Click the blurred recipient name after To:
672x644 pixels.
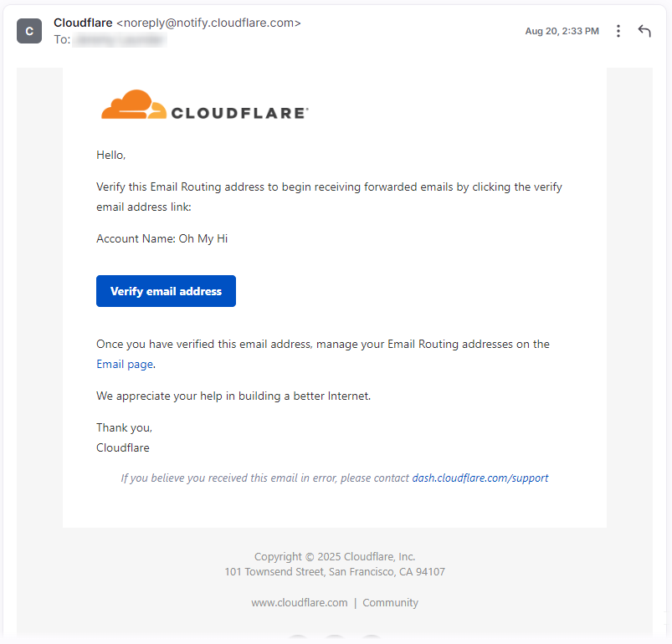tap(120, 40)
